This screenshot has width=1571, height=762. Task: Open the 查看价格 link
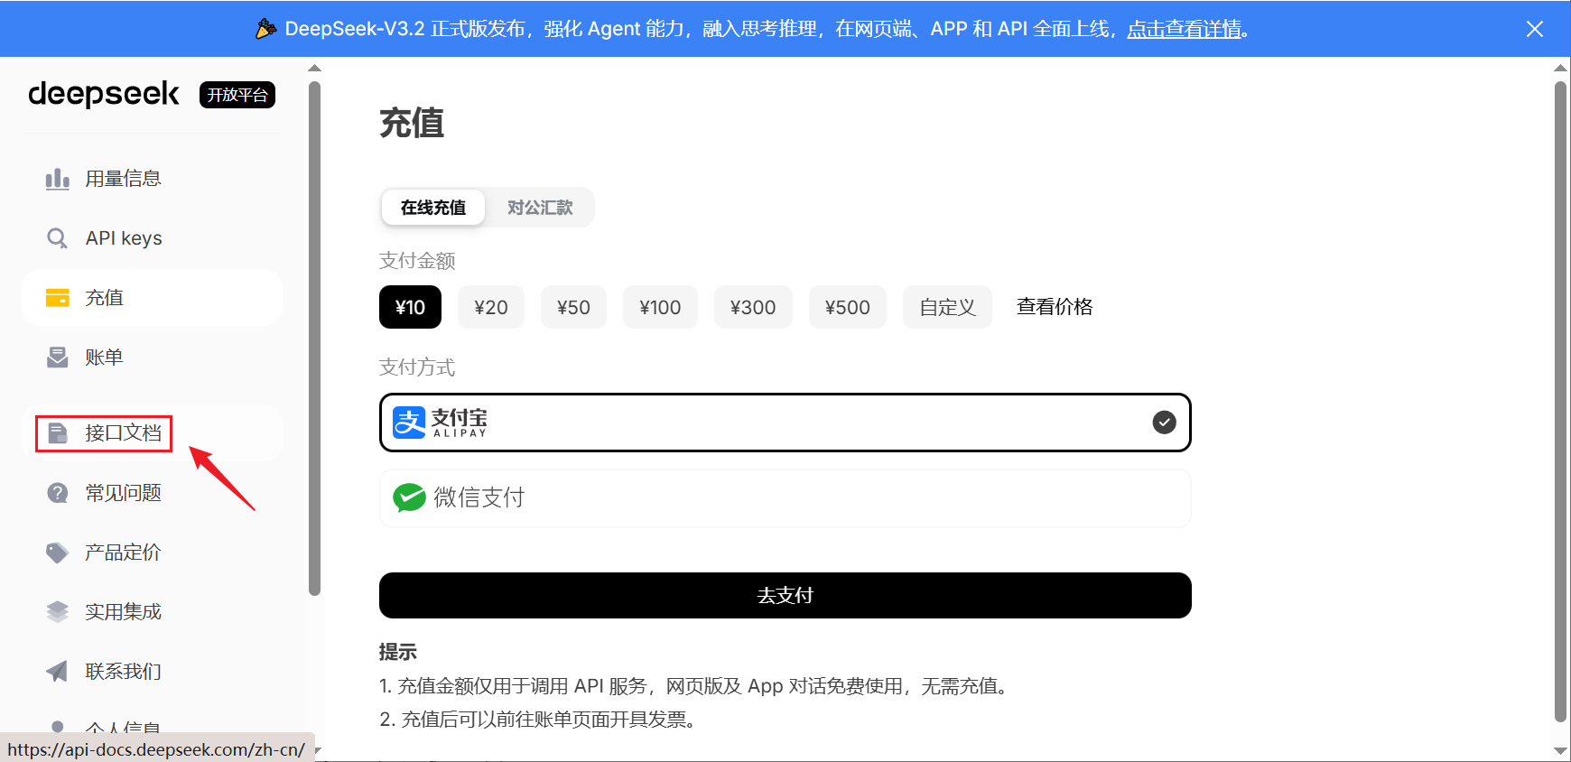[x=1055, y=307]
